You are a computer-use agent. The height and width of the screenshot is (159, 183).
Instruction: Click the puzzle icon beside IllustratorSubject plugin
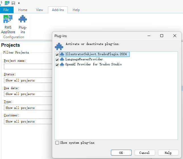tap(62, 54)
